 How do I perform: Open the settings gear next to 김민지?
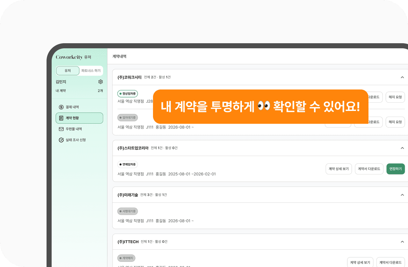pos(100,82)
